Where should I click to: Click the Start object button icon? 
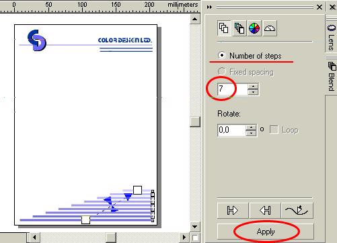(233, 210)
